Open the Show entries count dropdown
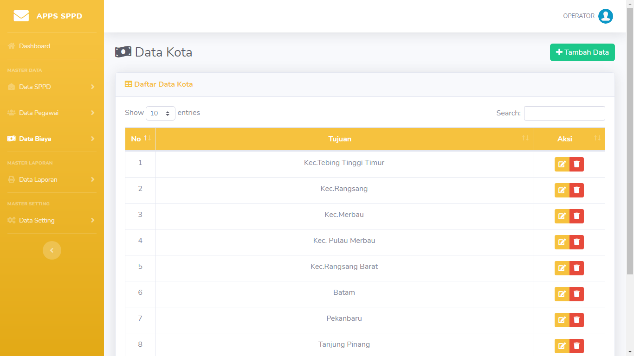634x356 pixels. (x=161, y=113)
